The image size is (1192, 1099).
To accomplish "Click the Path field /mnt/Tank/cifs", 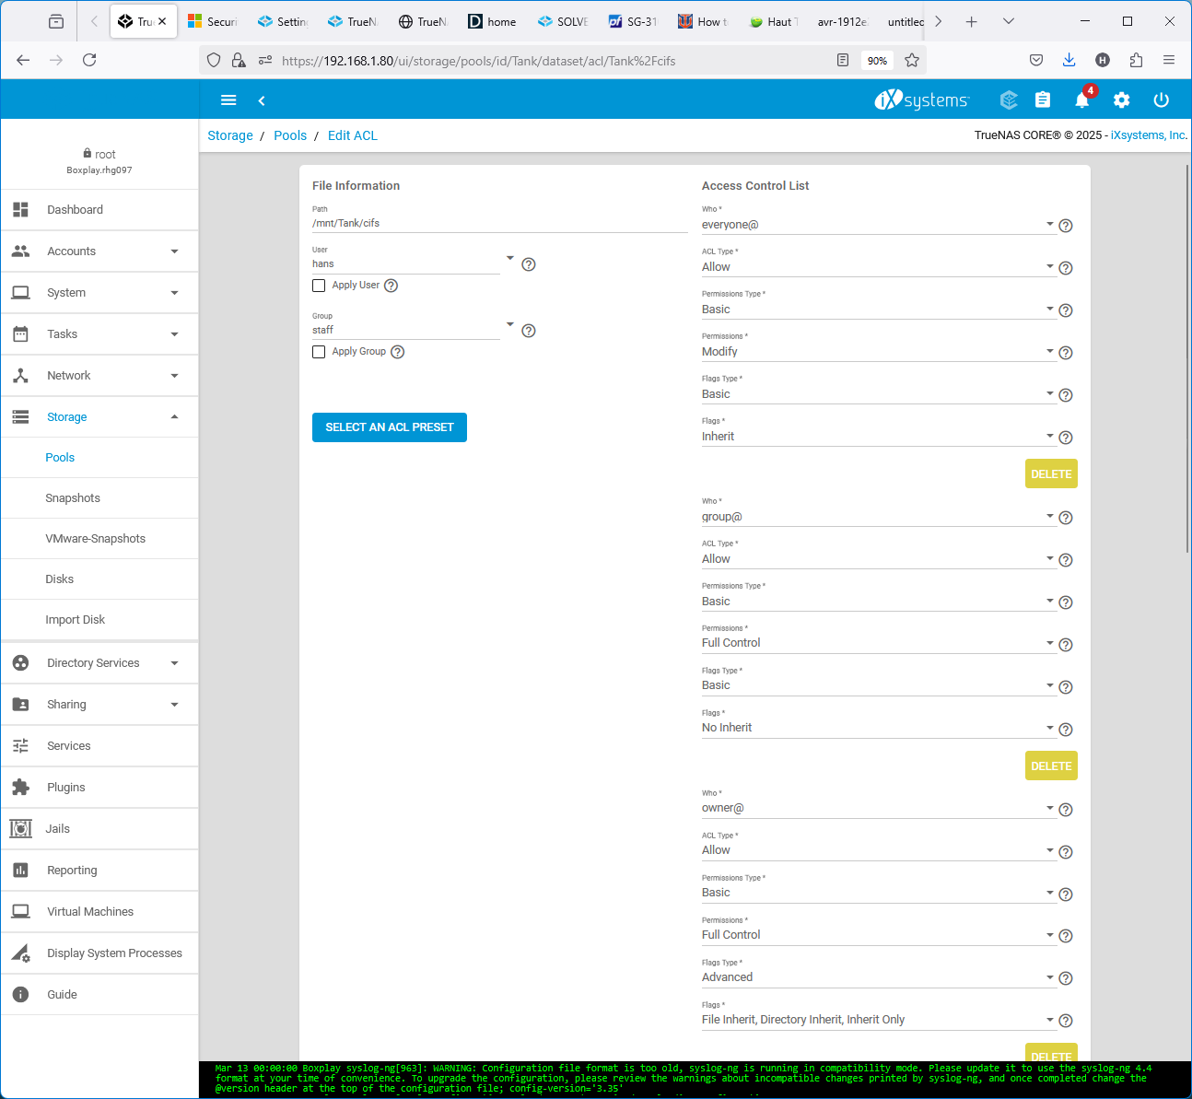I will (500, 223).
